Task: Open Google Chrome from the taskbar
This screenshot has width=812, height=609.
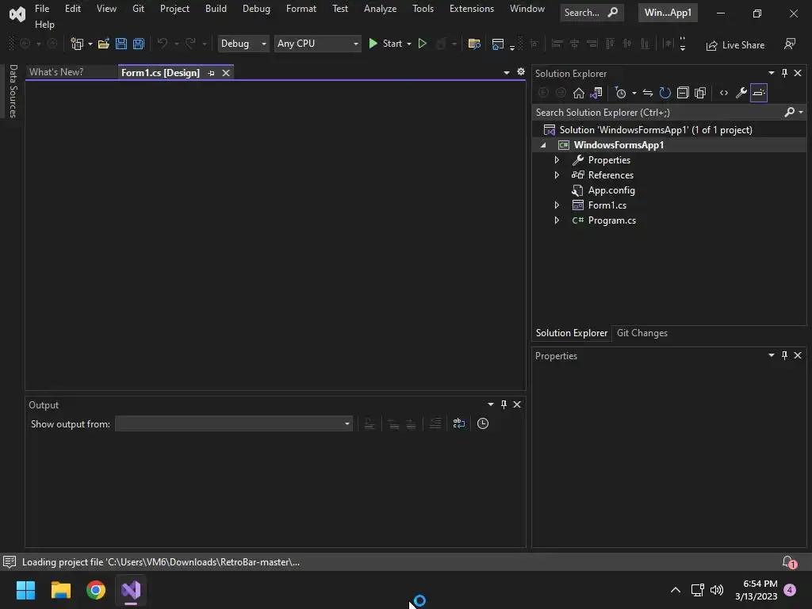Action: 96,590
